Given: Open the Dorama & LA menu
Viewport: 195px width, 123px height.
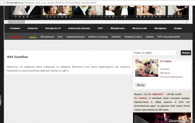Looking at the screenshot, I should 53,28.
